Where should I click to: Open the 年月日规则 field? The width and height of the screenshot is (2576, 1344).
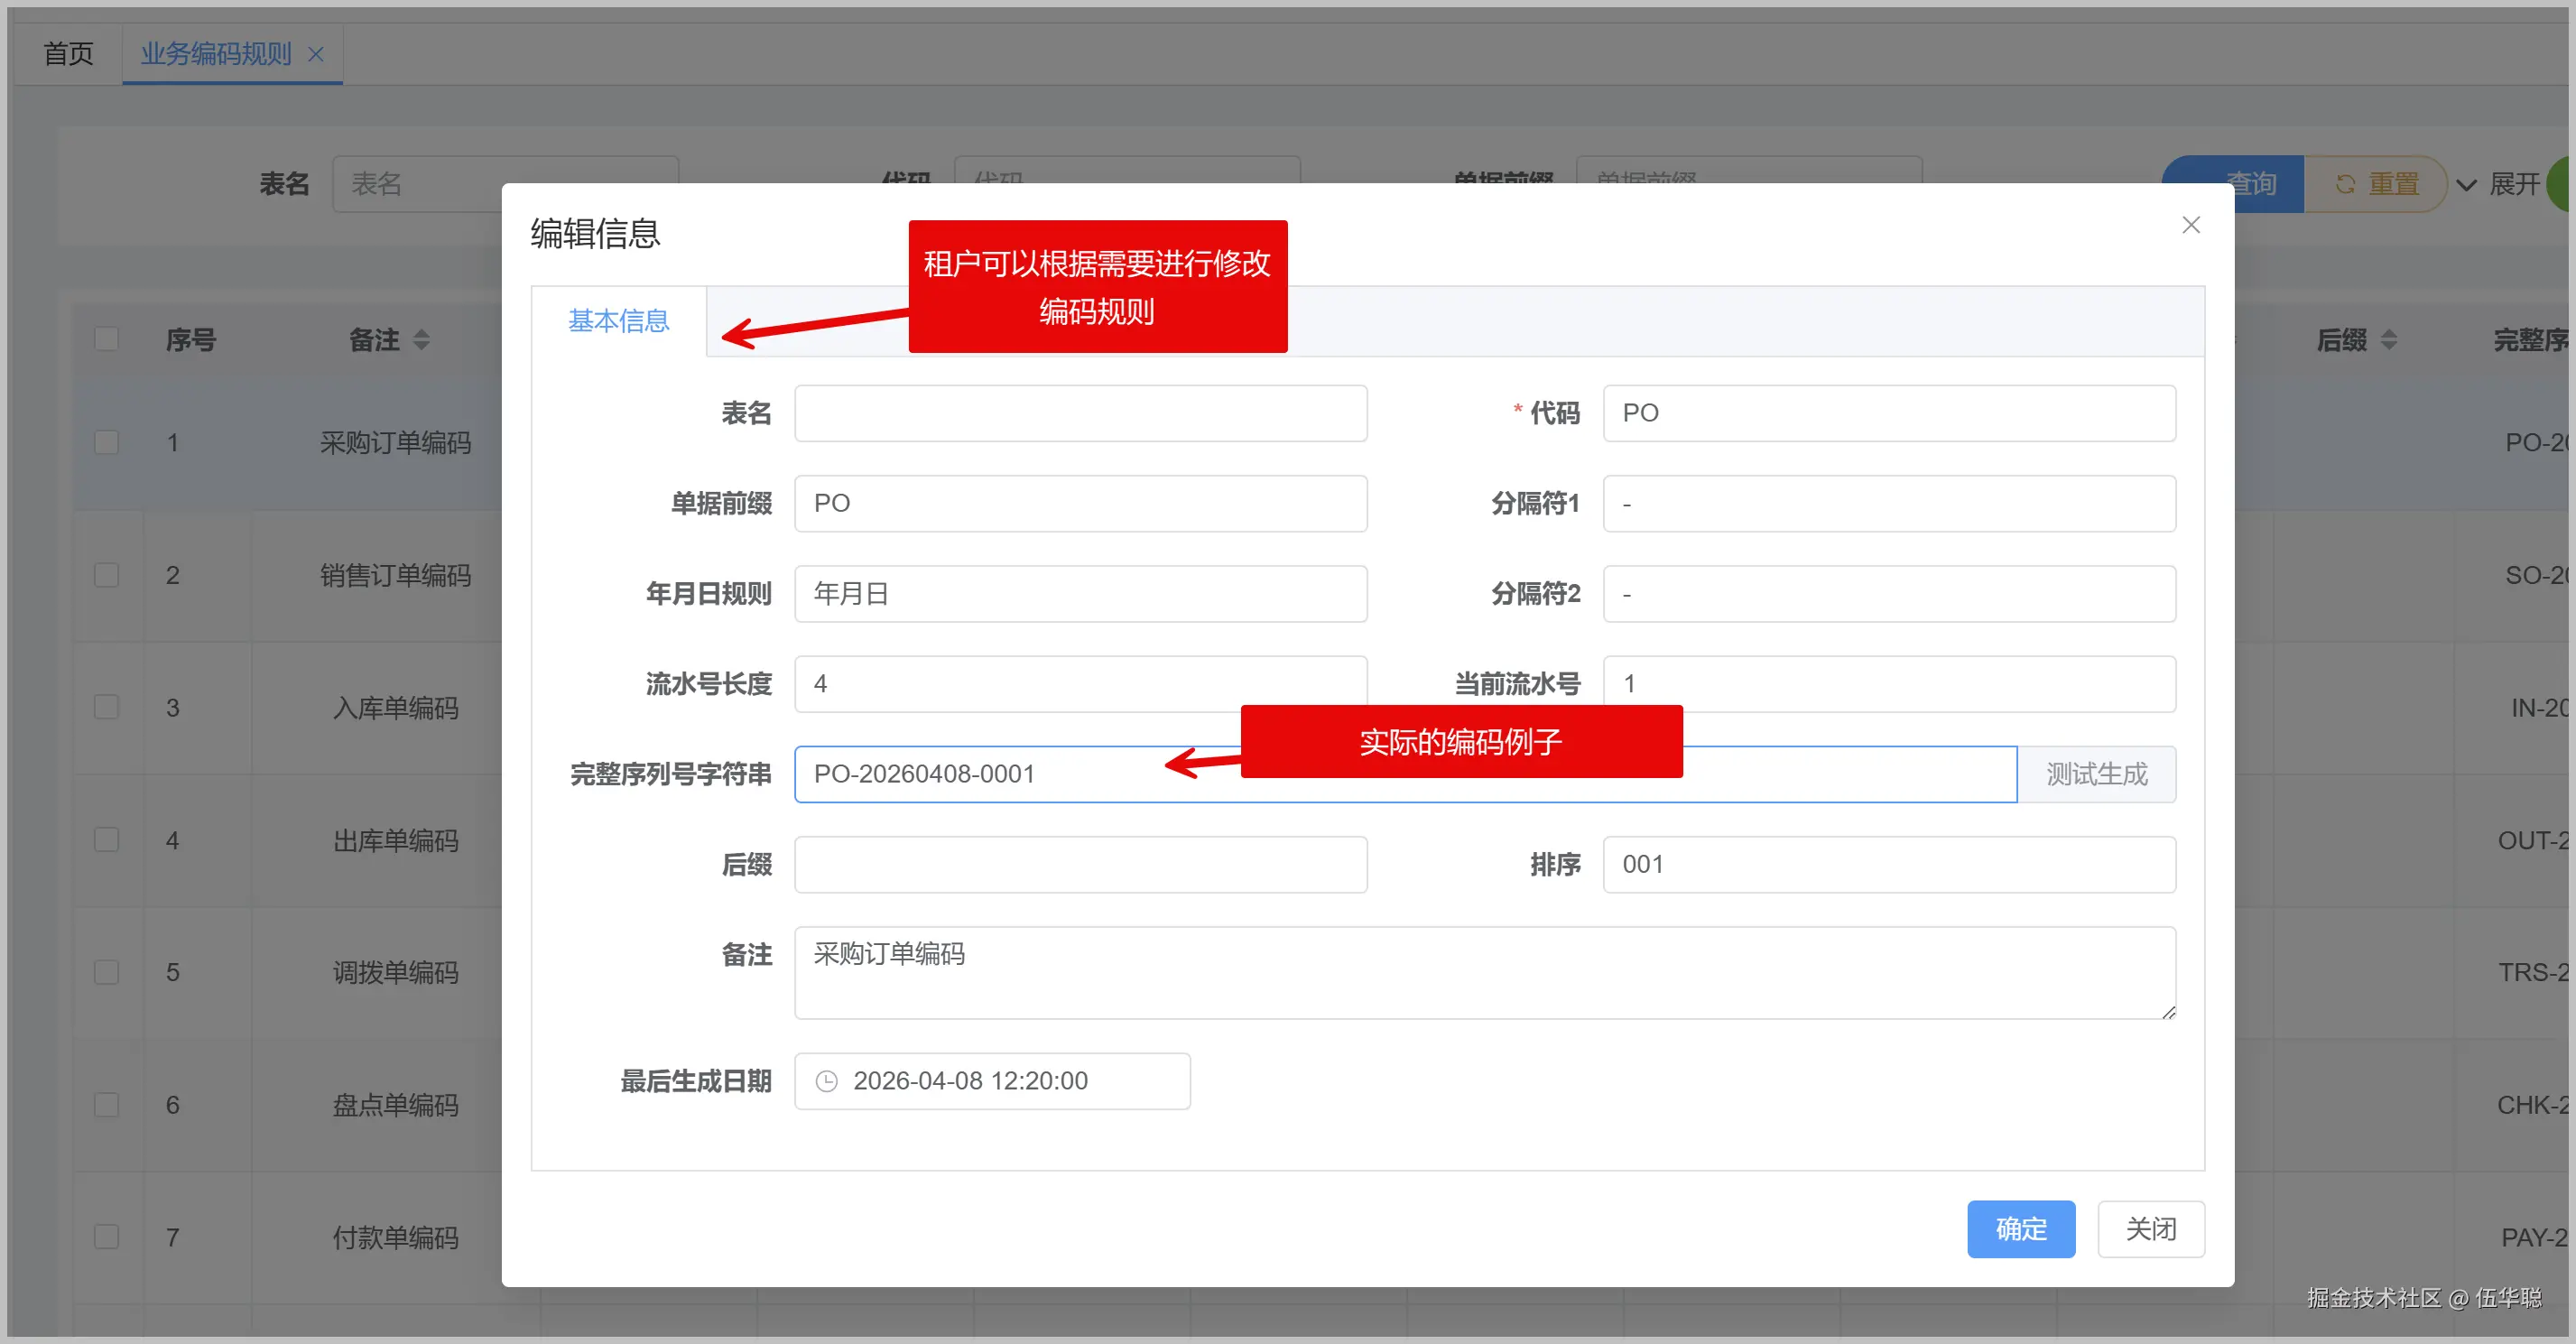point(1081,594)
